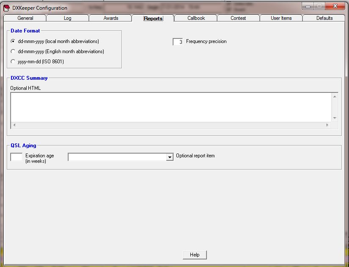Switch to the Contest tab
Viewport: 349px width, 267px height.
click(x=238, y=18)
